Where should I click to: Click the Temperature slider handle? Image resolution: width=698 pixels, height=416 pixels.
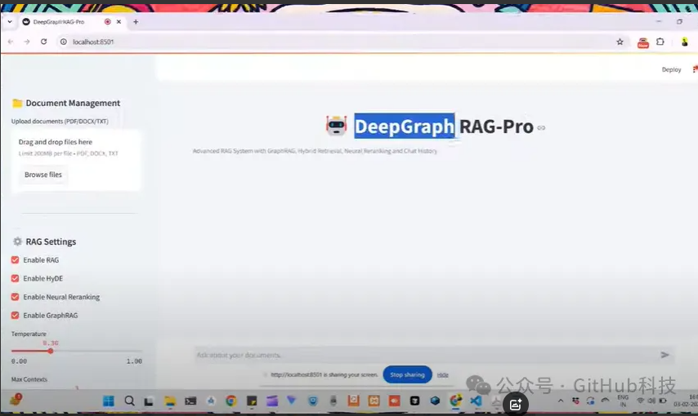[x=51, y=351]
